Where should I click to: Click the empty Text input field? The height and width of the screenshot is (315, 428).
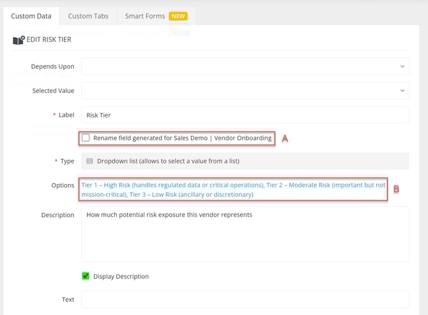point(245,300)
